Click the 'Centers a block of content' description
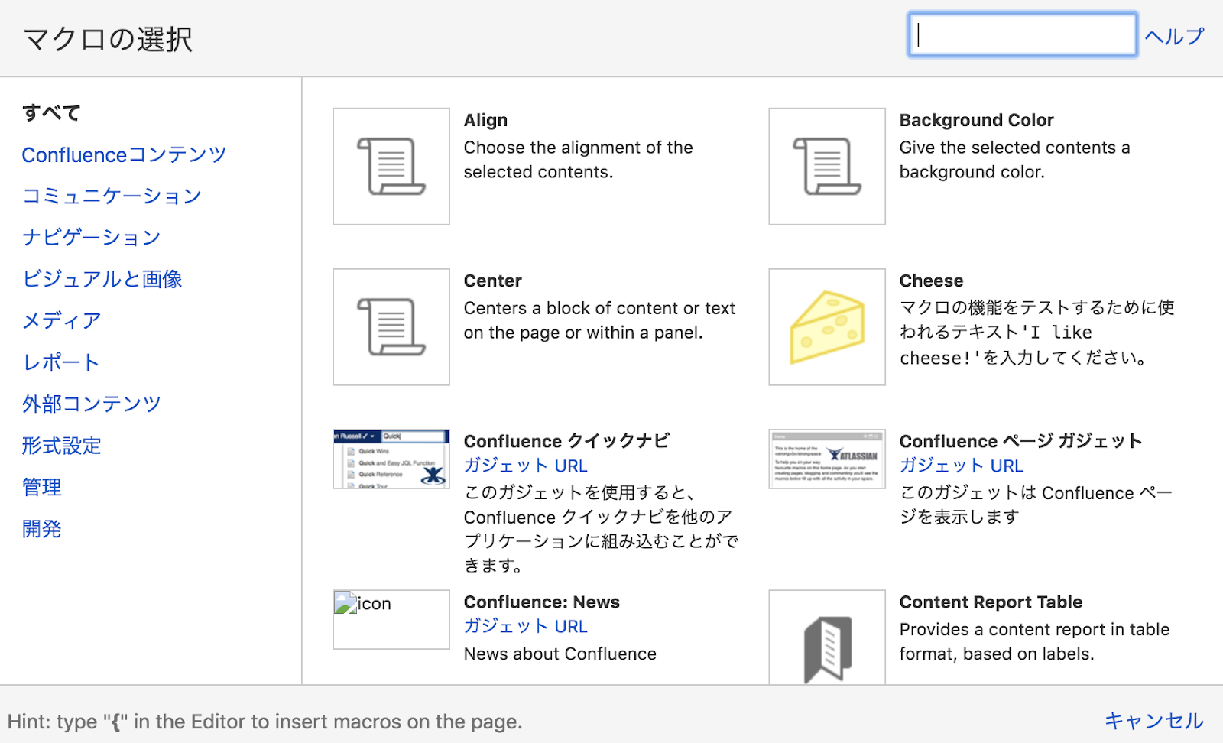 (599, 320)
